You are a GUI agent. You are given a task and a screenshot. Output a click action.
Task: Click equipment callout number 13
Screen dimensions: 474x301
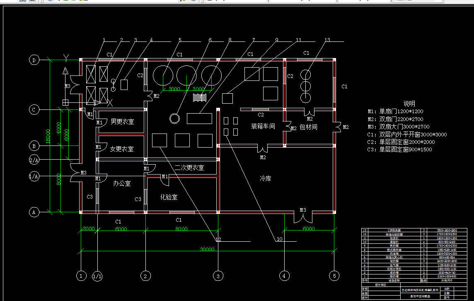pos(327,40)
